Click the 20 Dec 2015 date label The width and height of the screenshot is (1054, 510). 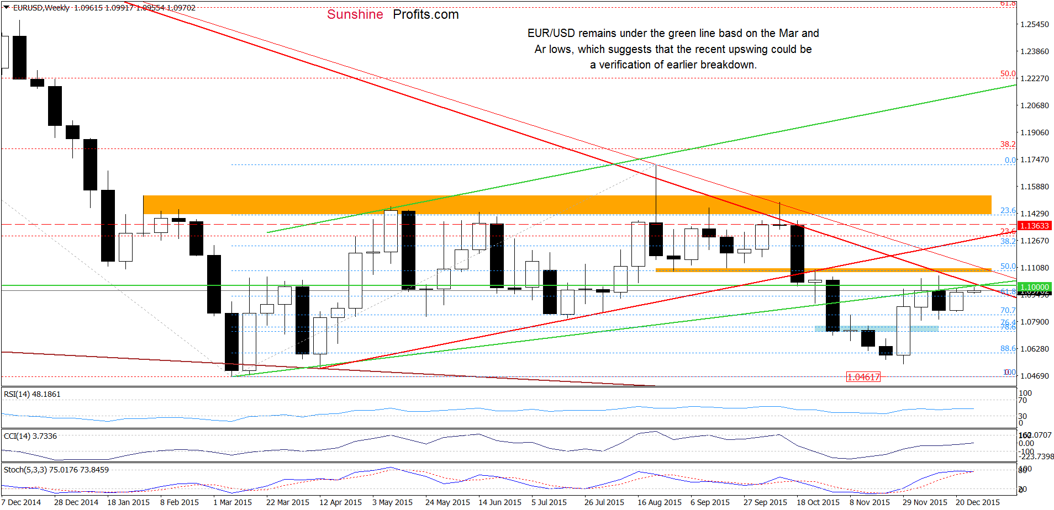pos(978,502)
